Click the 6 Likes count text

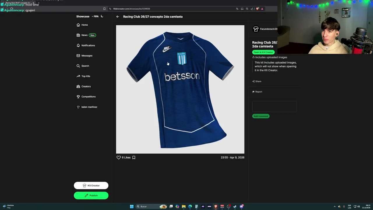pyautogui.click(x=126, y=157)
